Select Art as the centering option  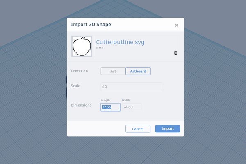113,71
